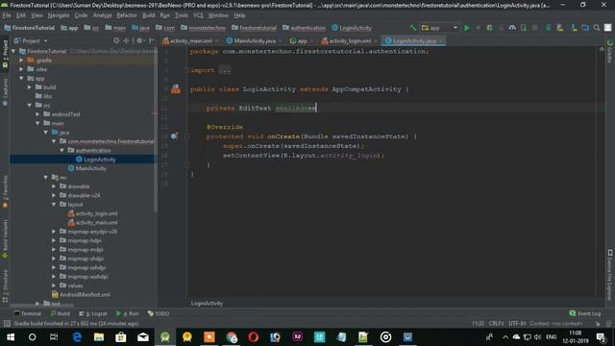Click the Sync Project with Gradle icon
The image size is (615, 346).
549,28
